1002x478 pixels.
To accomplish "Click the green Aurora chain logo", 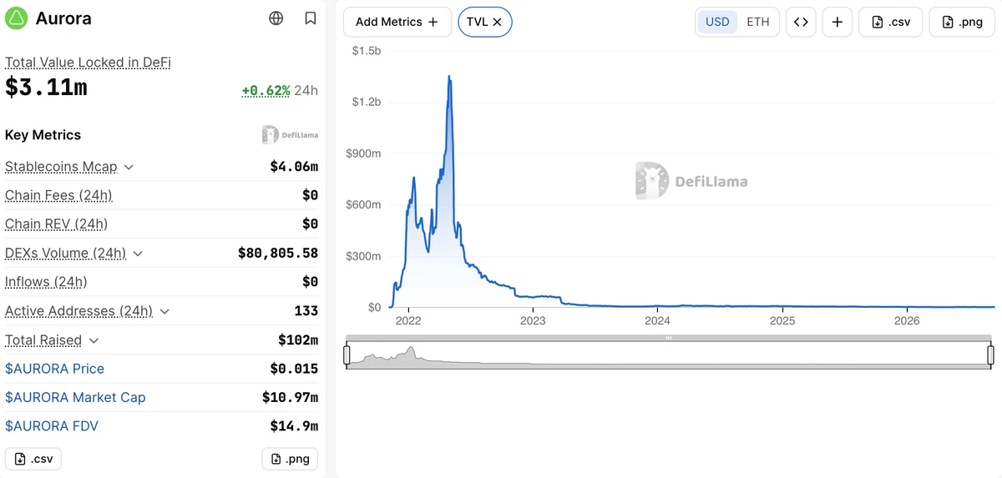I will 17,18.
